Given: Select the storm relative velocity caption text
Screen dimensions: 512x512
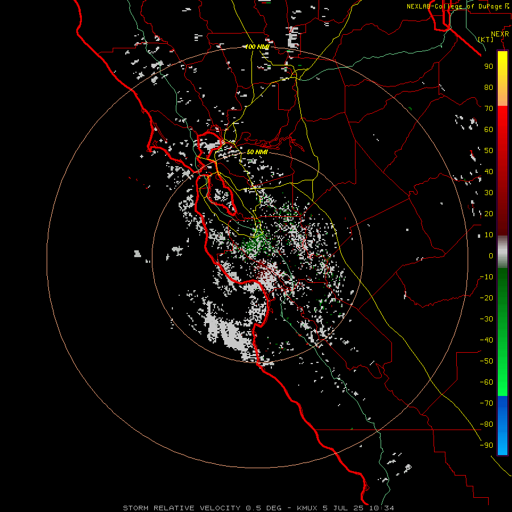Looking at the screenshot, I should click(258, 508).
